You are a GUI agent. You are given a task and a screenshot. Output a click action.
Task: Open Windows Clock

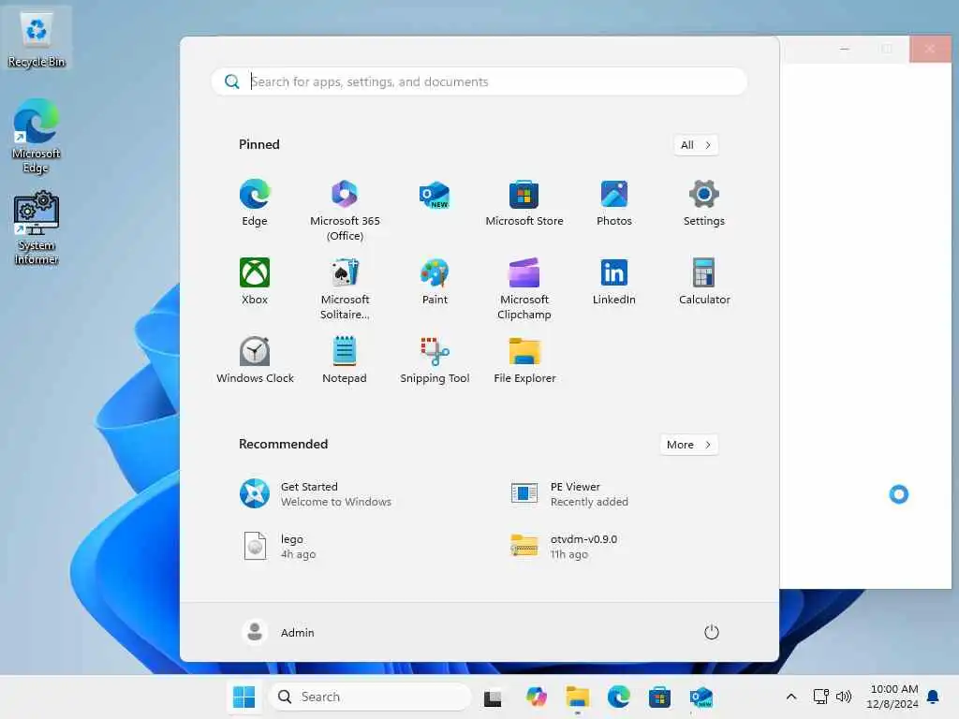click(x=255, y=360)
